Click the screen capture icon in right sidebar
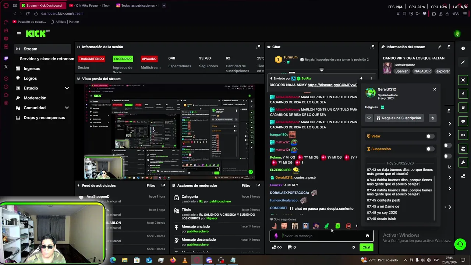 [463, 80]
